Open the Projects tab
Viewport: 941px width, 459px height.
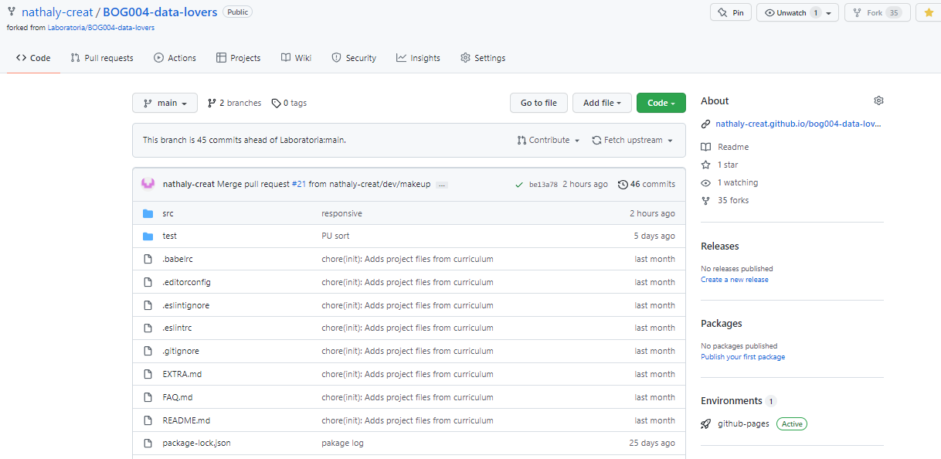pyautogui.click(x=239, y=58)
